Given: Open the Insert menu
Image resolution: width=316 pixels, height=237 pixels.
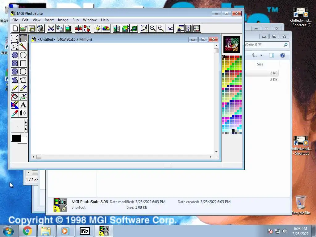Looking at the screenshot, I should [49, 20].
